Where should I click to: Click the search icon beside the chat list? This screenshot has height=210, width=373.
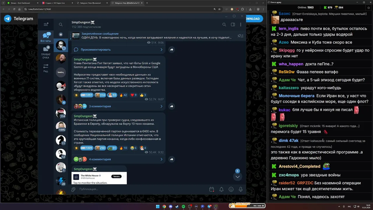pyautogui.click(x=61, y=24)
